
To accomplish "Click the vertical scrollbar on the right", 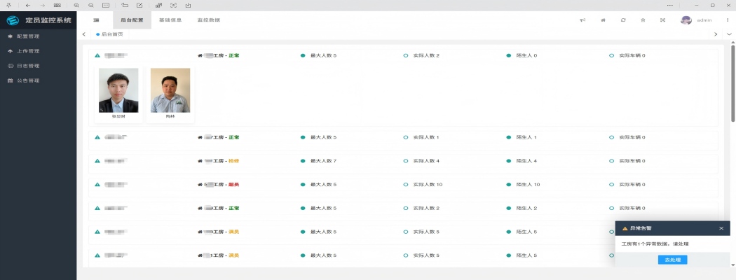I will 732,84.
